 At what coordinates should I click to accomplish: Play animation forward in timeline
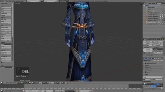[61, 91]
